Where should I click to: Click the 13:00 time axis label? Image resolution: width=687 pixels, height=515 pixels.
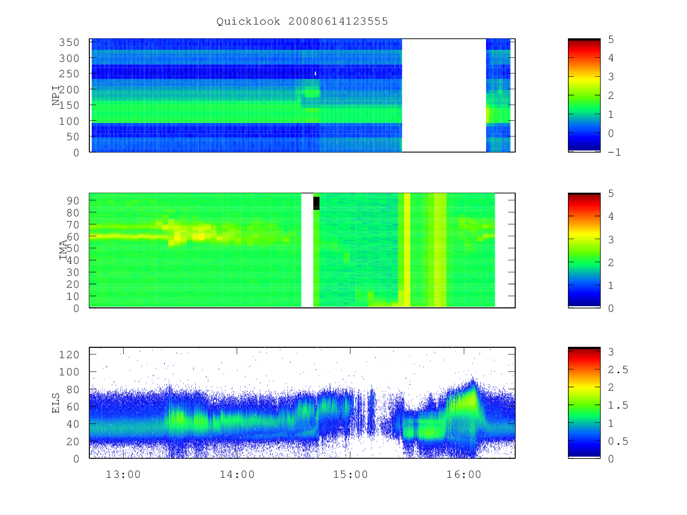tap(124, 474)
